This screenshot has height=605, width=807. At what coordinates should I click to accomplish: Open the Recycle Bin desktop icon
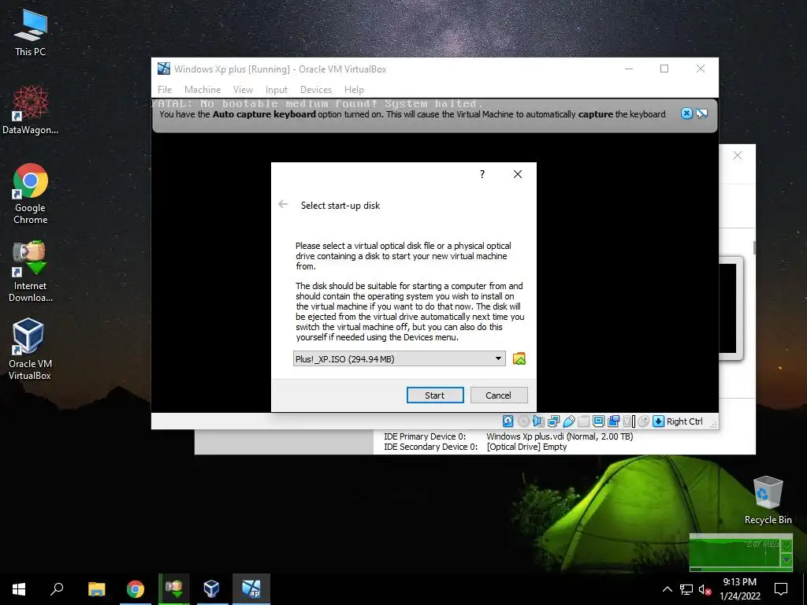768,500
